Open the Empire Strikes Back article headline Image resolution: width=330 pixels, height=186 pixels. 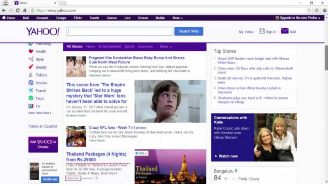[x=97, y=93]
